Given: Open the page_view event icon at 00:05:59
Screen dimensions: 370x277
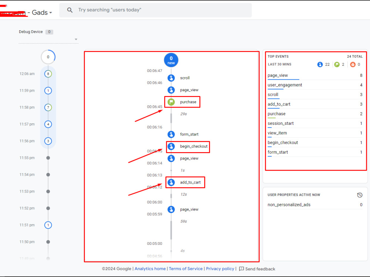Looking at the screenshot, I should tap(171, 209).
